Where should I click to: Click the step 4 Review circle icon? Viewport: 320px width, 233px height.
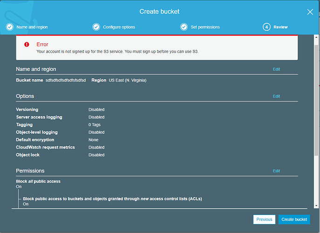pyautogui.click(x=266, y=27)
